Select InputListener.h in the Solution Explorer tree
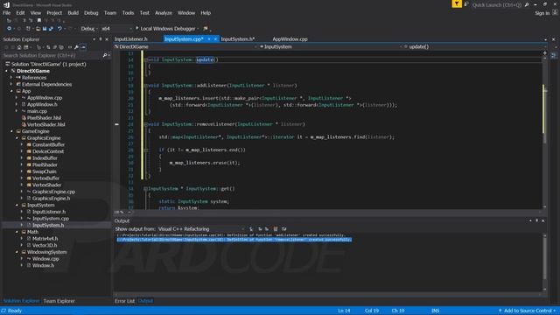Viewport: 560px width, 315px height. [49, 212]
